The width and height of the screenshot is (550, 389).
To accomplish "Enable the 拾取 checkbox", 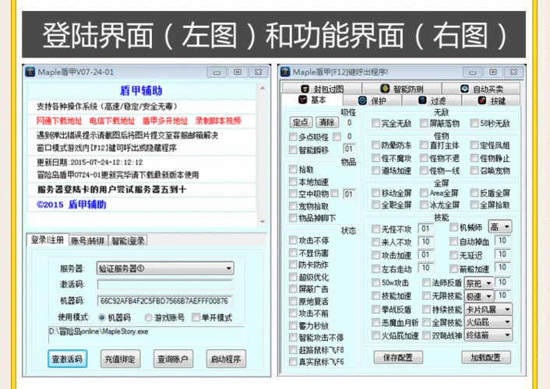I will 293,170.
